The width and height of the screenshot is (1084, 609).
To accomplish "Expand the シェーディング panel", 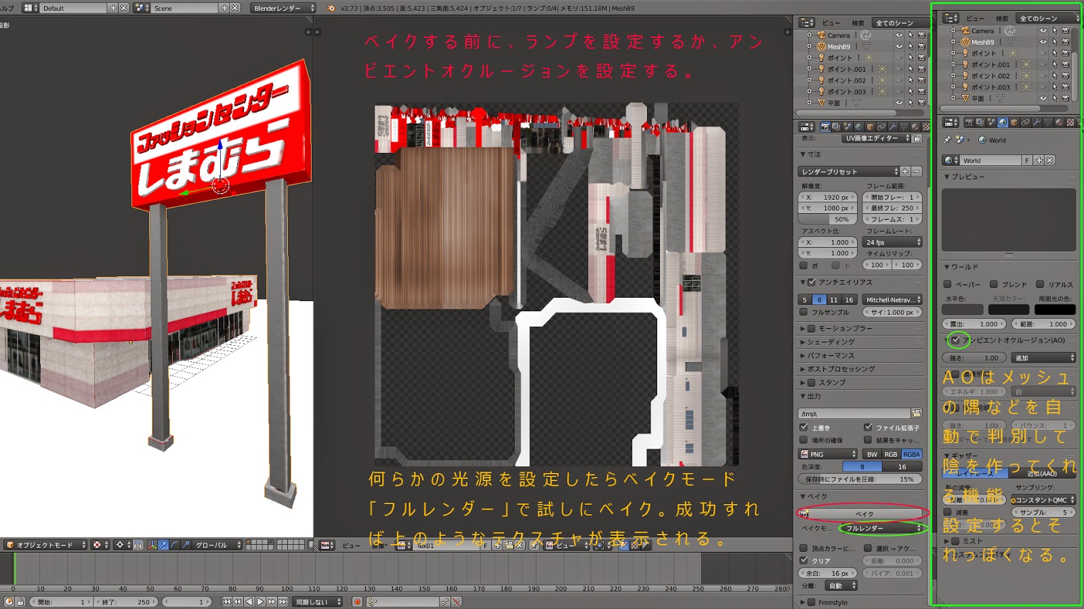I will click(x=831, y=342).
